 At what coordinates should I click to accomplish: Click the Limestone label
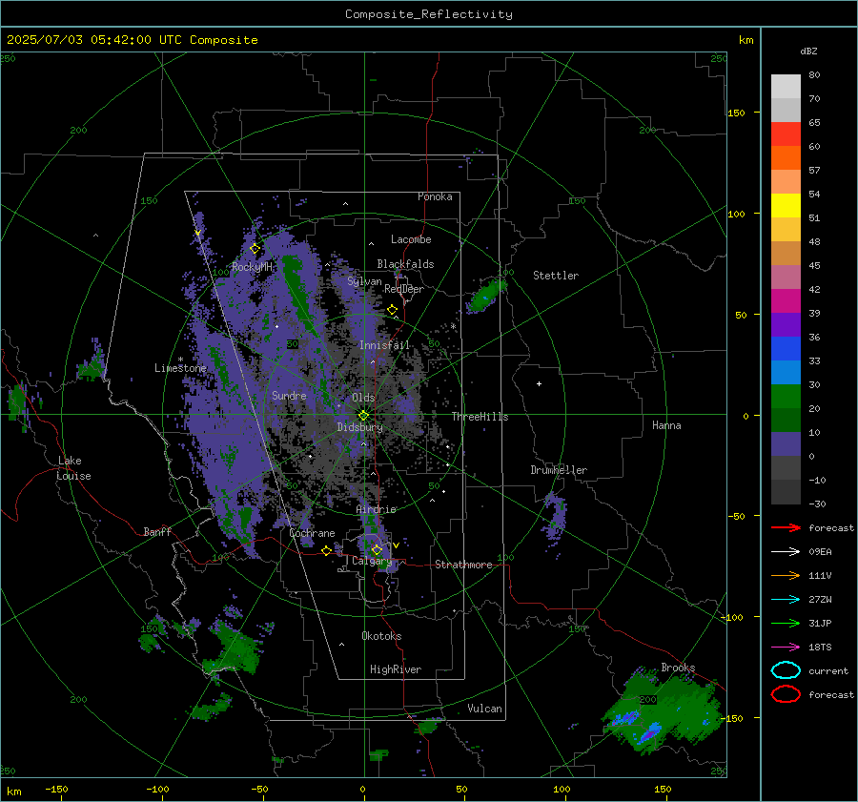click(180, 368)
